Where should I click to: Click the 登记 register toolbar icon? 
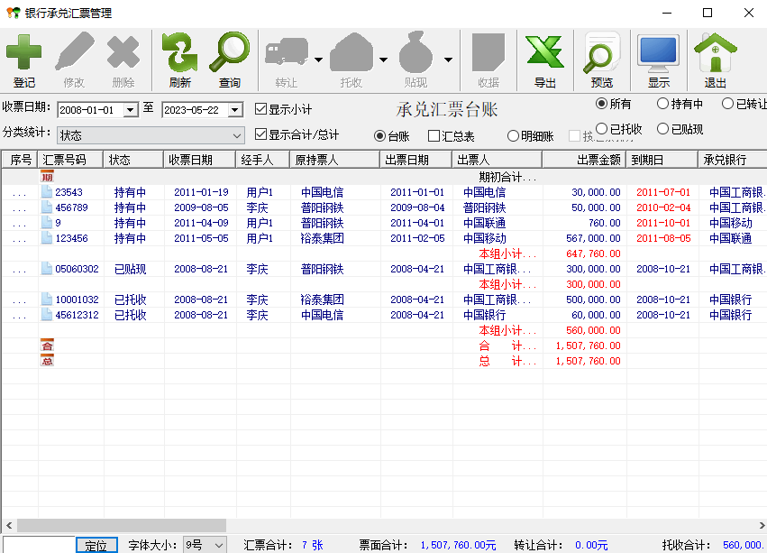[23, 52]
